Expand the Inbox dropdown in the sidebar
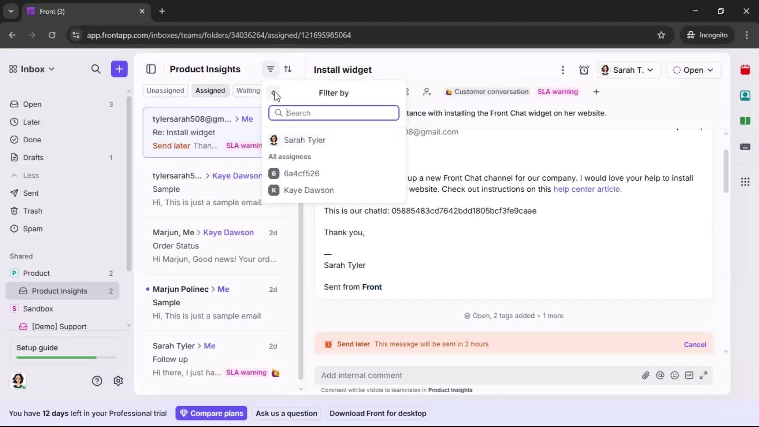This screenshot has height=427, width=759. pos(51,69)
